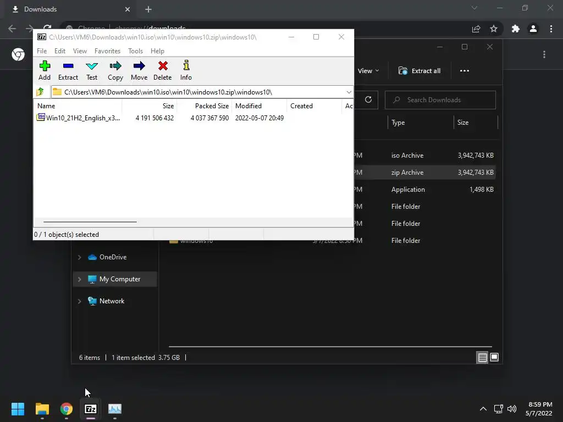This screenshot has height=422, width=563.
Task: Open the File menu in 7-Zip
Action: pos(42,51)
